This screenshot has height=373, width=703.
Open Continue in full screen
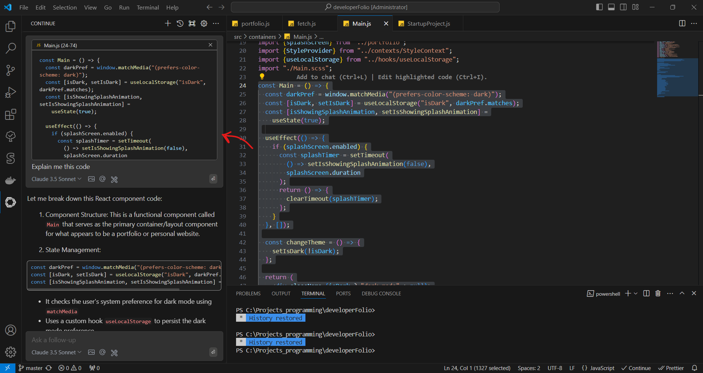[x=192, y=23]
